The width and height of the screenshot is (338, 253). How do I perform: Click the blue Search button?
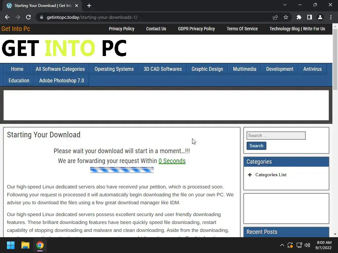(256, 146)
